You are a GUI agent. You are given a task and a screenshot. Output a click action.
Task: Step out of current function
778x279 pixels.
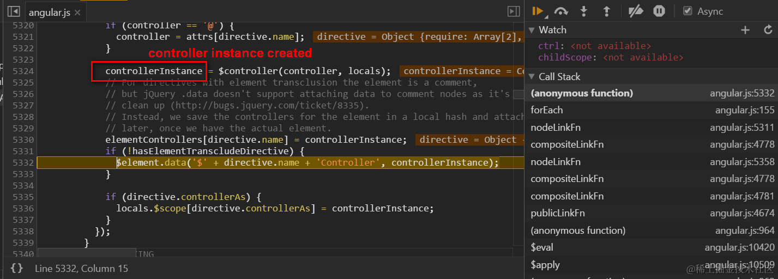(606, 11)
